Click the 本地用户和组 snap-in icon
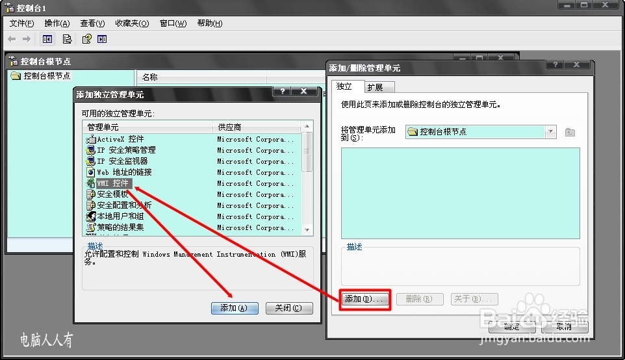The image size is (625, 360). tap(91, 216)
